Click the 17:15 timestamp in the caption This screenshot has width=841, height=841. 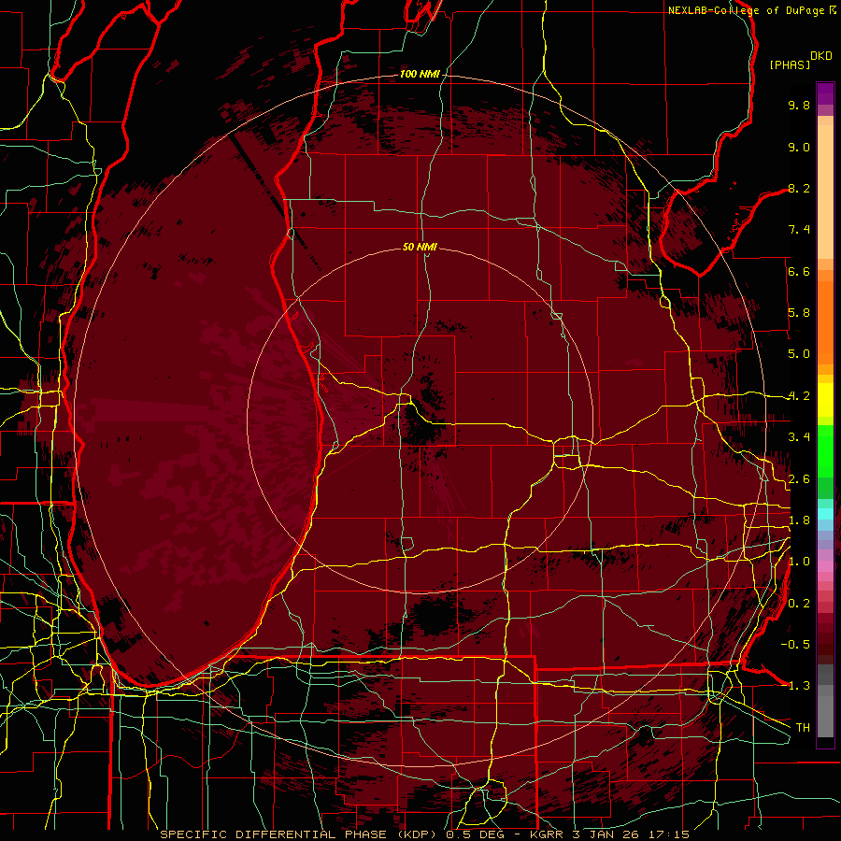coord(670,834)
